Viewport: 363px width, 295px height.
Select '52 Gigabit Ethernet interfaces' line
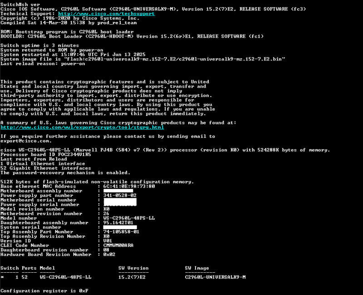click(x=46, y=168)
